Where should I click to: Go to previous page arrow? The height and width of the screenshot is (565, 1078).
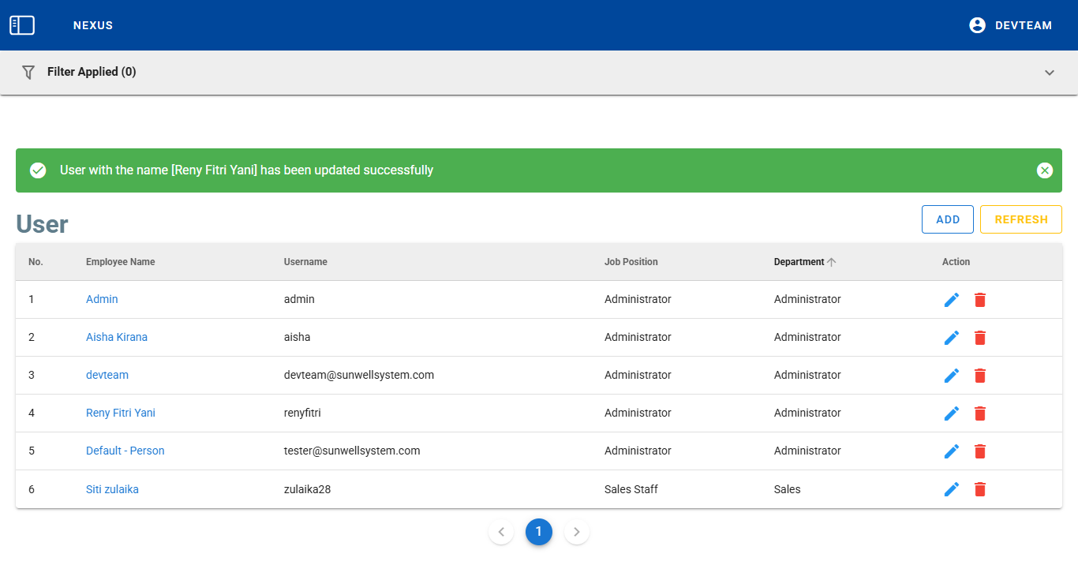click(501, 532)
